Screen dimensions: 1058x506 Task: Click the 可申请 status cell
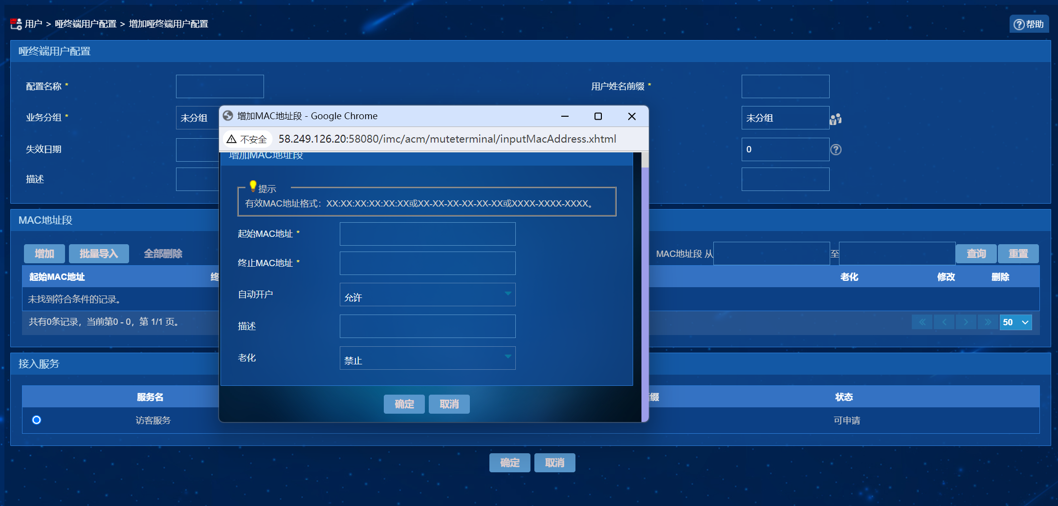pos(847,421)
